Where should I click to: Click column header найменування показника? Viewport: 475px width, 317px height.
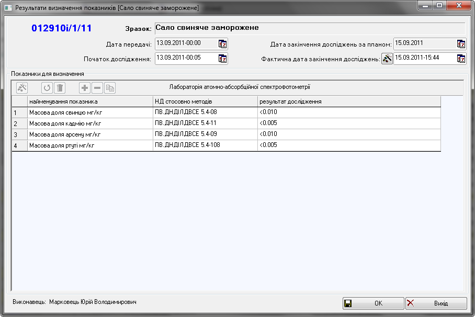click(91, 101)
